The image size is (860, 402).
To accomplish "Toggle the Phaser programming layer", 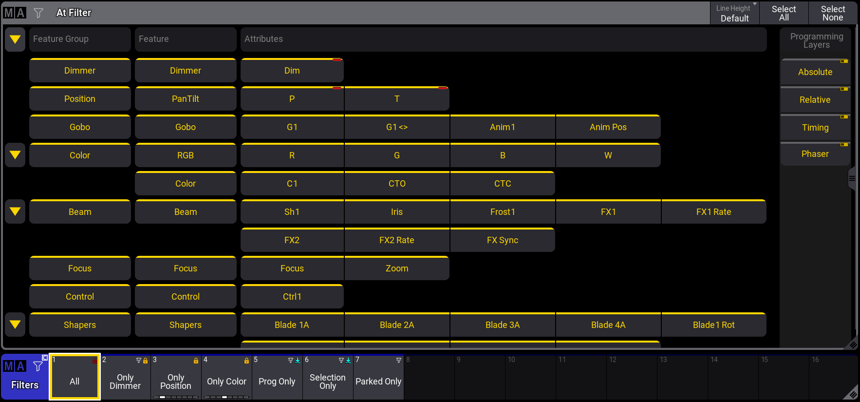I will (815, 154).
